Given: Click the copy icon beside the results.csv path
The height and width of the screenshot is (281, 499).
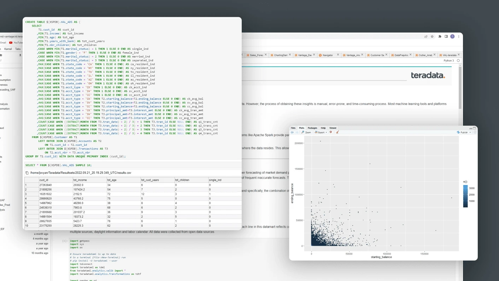Looking at the screenshot, I should pyautogui.click(x=27, y=173).
